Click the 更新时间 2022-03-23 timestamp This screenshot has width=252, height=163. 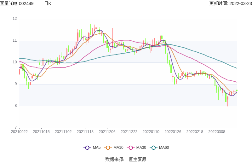click(230, 3)
